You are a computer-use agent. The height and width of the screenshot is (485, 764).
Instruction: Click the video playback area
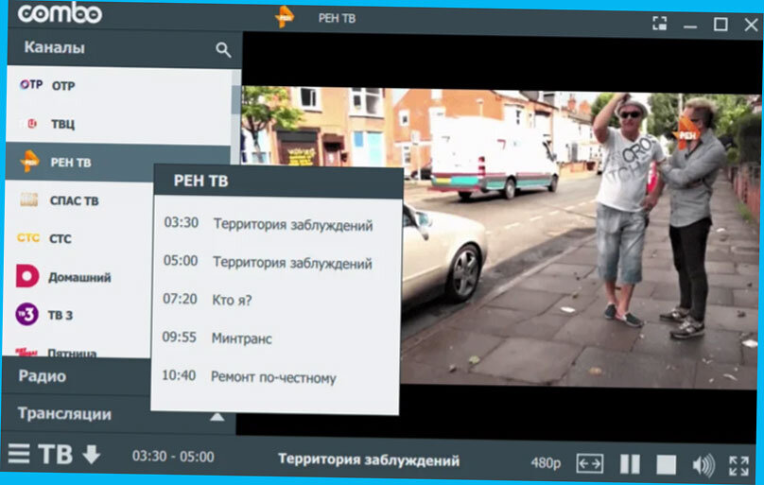point(500,236)
